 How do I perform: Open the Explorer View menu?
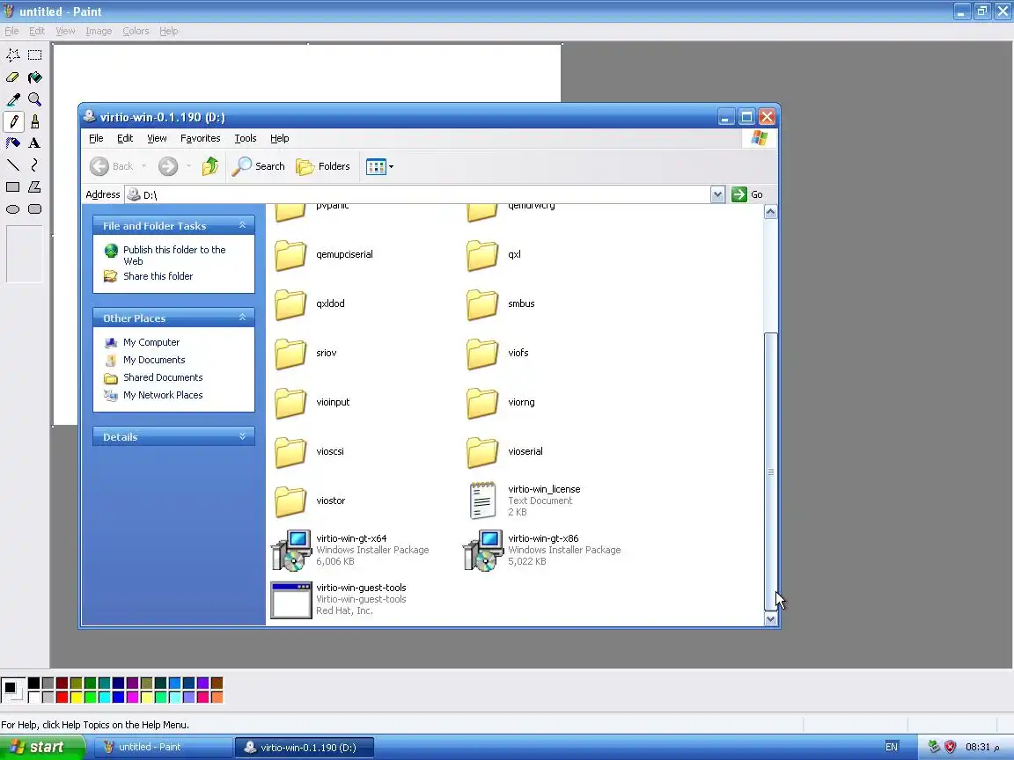[x=157, y=138]
